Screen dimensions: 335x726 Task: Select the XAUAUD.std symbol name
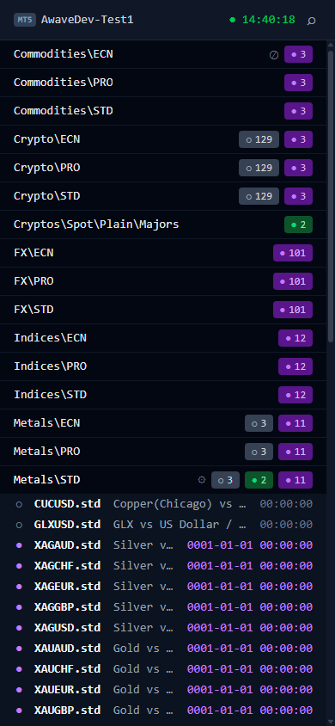67,649
